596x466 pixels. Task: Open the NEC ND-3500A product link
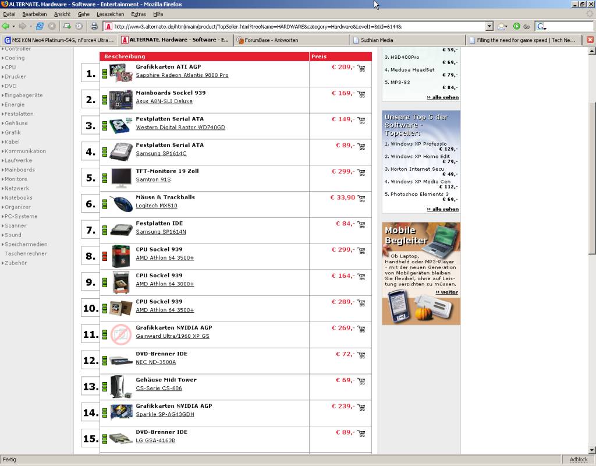[x=156, y=362]
